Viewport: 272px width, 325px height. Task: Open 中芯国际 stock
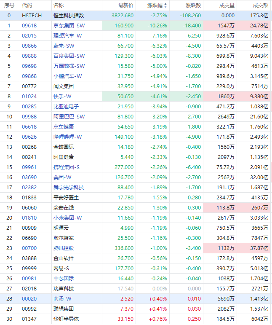point(64,279)
